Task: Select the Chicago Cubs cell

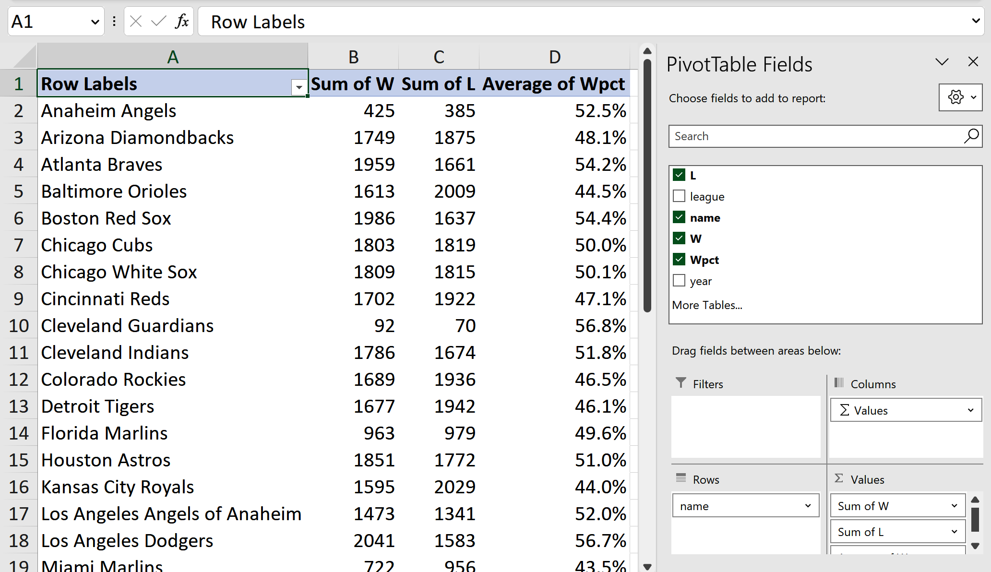Action: (x=173, y=245)
